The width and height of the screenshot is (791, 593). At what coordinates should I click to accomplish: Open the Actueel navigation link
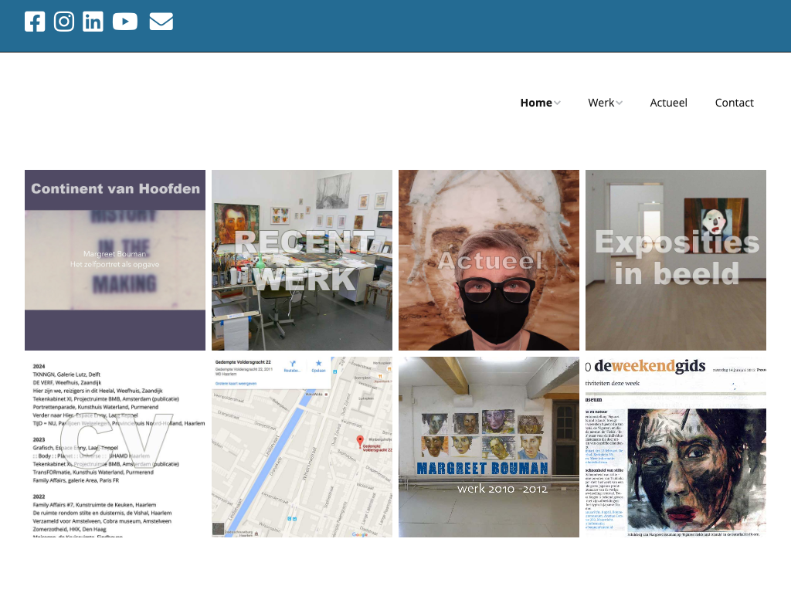pos(668,103)
